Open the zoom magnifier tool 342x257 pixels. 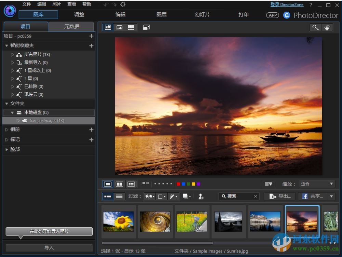coord(315,27)
